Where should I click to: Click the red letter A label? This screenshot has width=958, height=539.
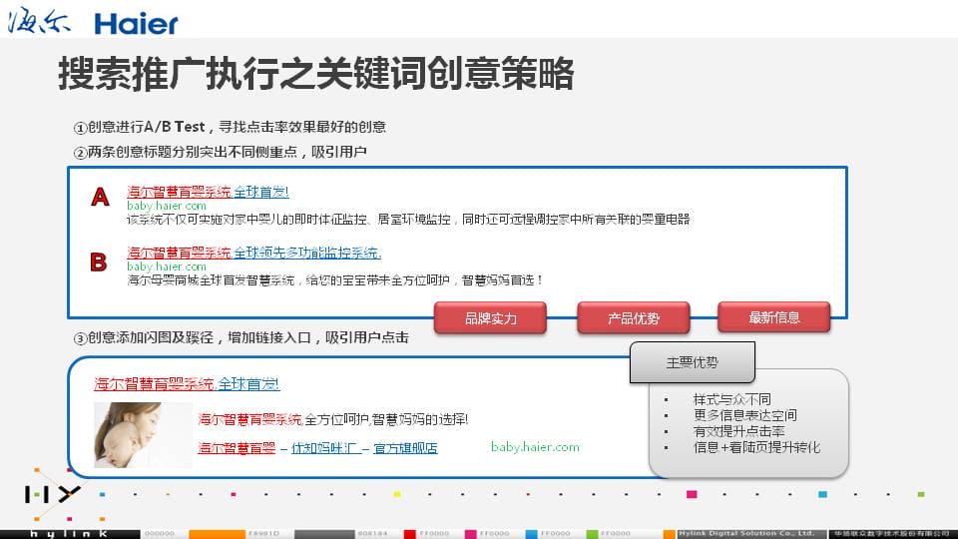click(x=100, y=197)
